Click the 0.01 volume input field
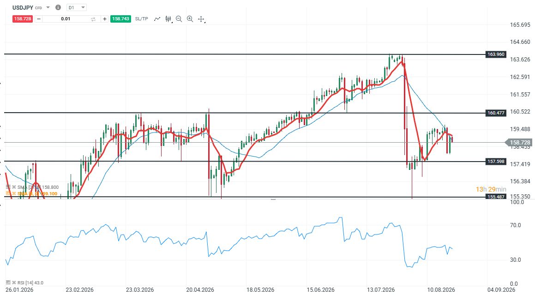Screen dimensions: 535x295 click(x=66, y=19)
